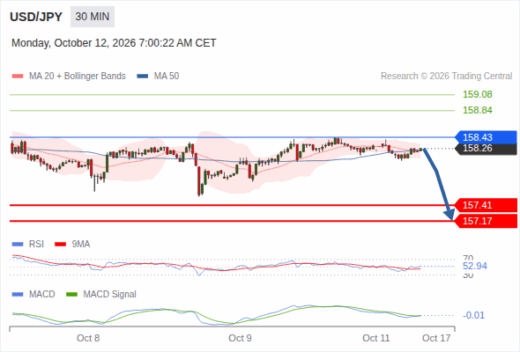Click the MACD legend label

click(x=41, y=295)
